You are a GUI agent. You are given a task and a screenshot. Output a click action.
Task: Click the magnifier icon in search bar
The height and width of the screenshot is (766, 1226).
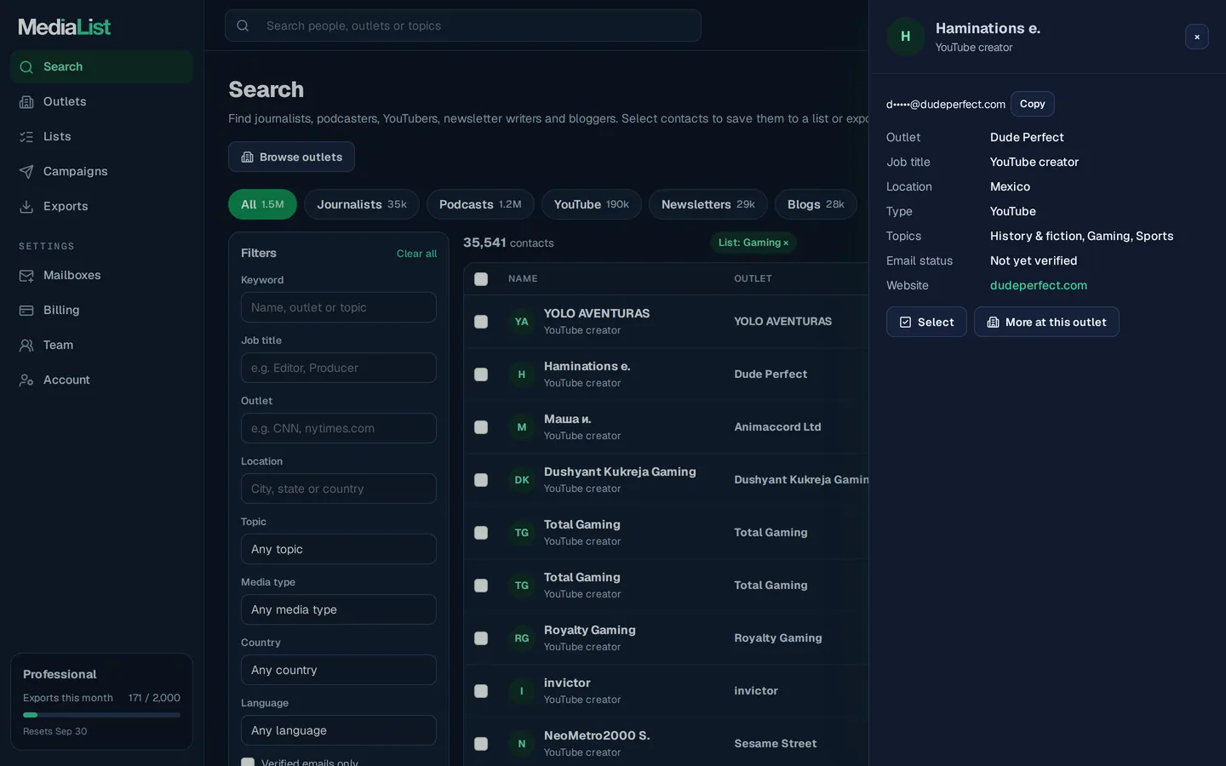coord(243,26)
